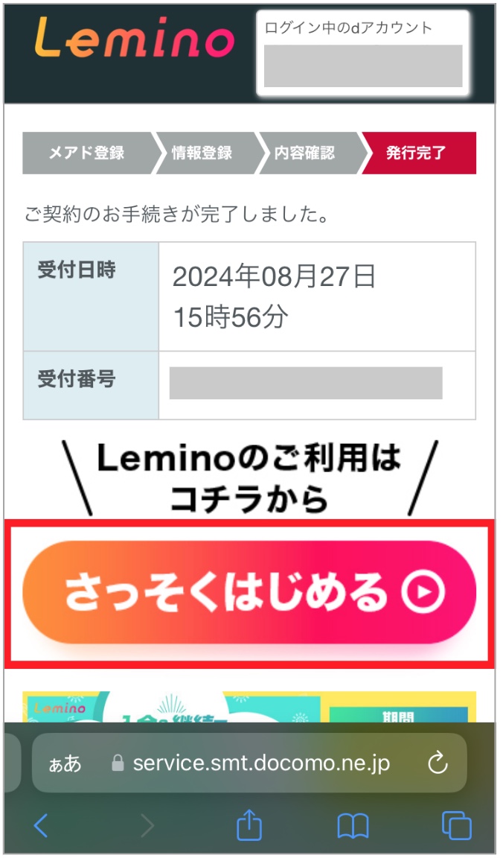Tap the Safari share icon
The width and height of the screenshot is (503, 861).
point(250,825)
